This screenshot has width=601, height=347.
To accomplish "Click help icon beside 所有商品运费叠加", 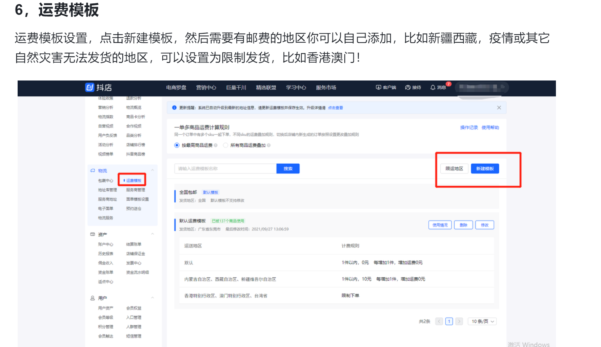I will tap(269, 145).
